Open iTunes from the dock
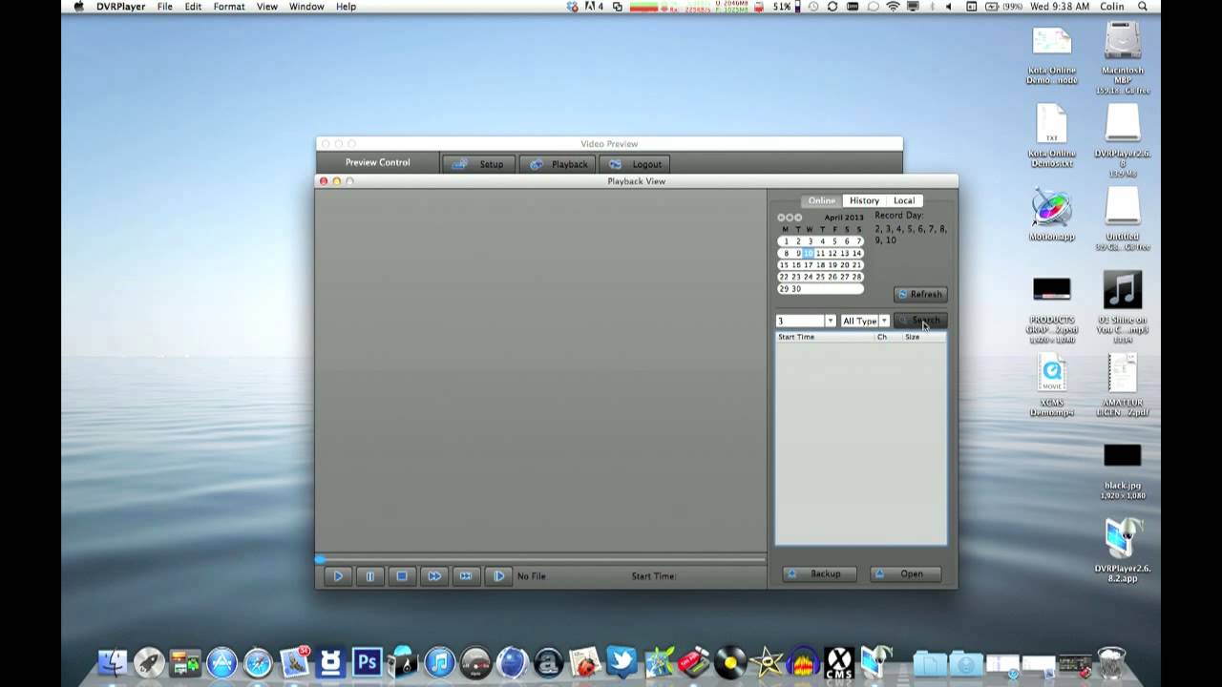 439,662
